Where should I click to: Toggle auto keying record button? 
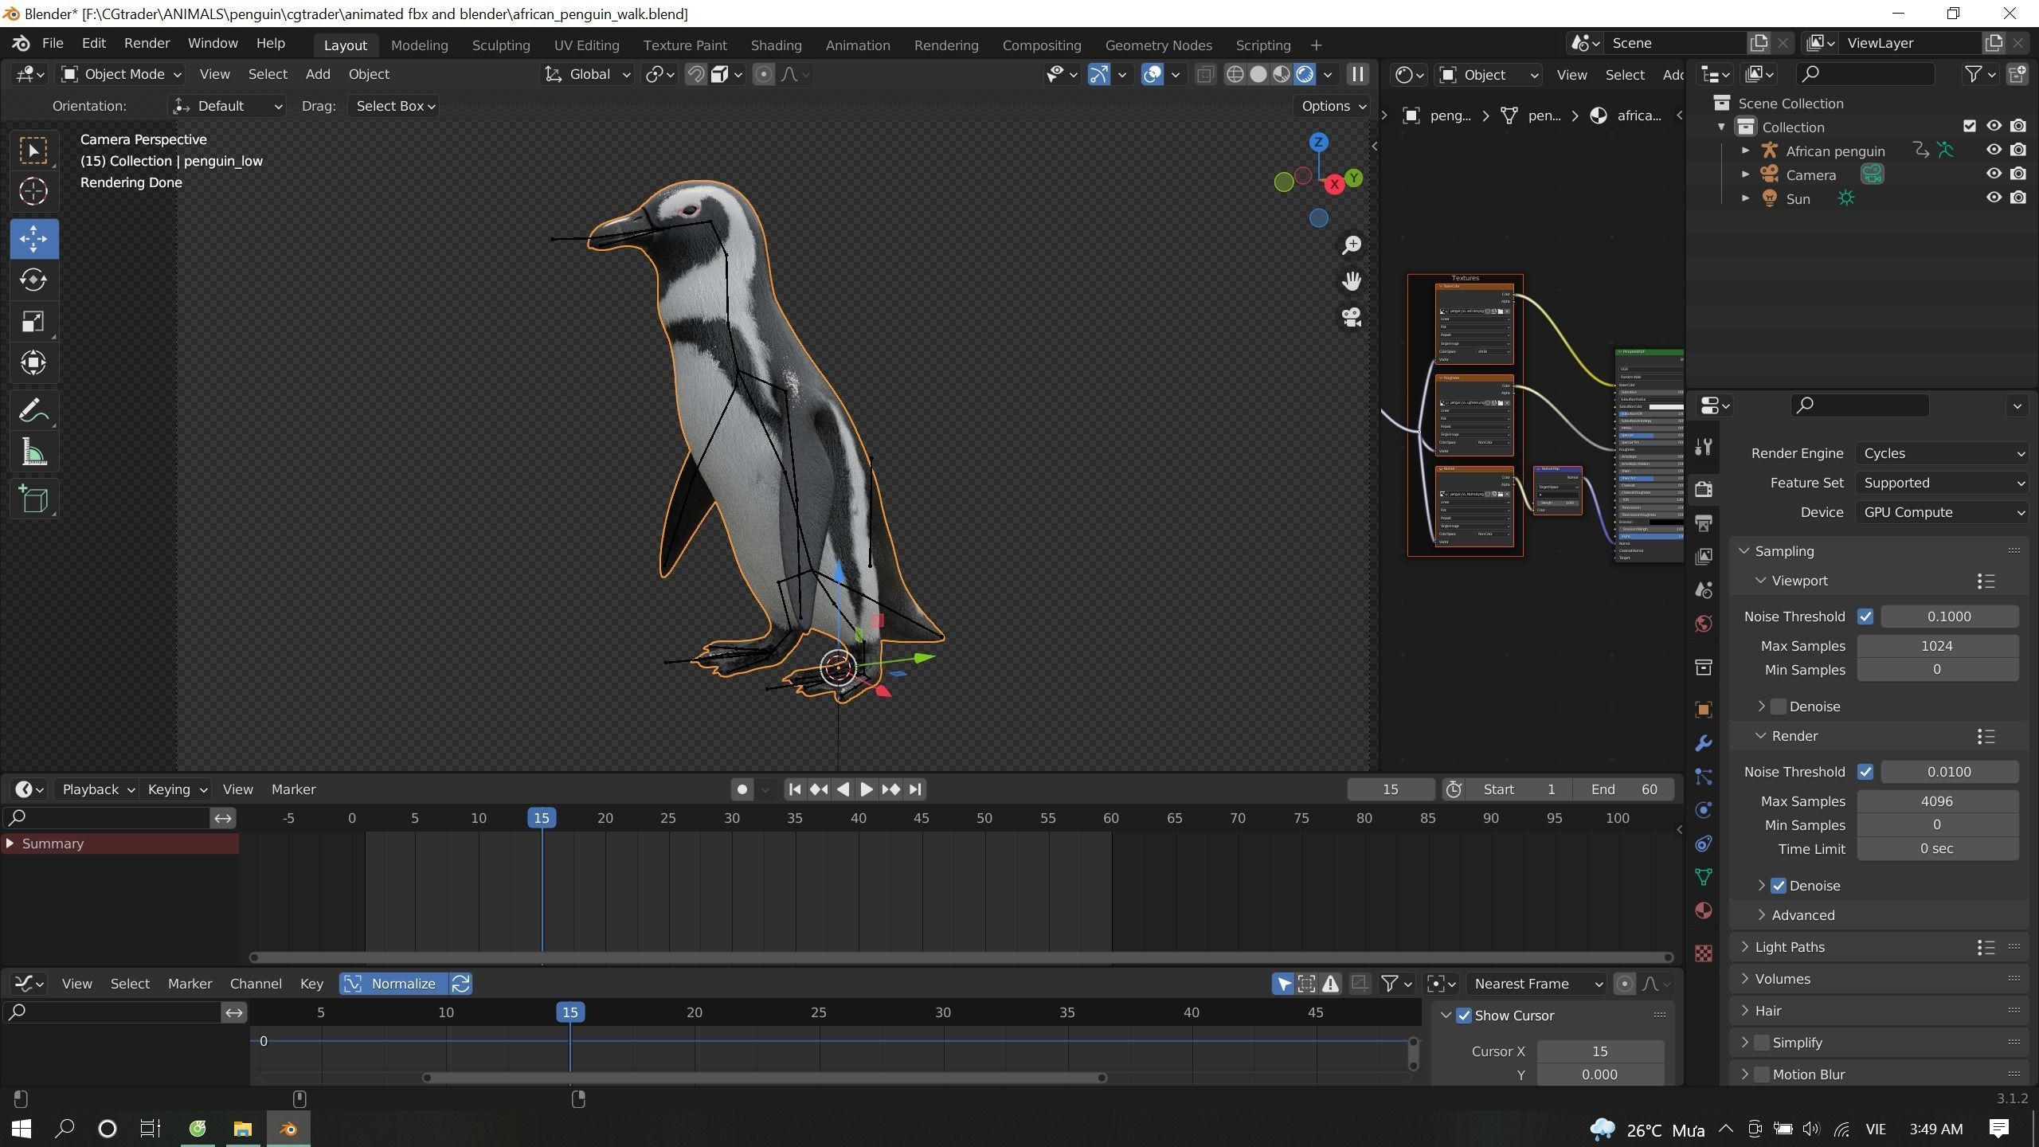click(x=742, y=789)
